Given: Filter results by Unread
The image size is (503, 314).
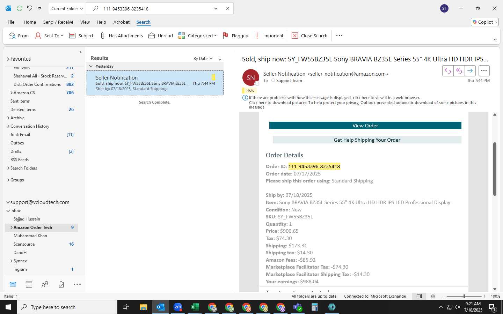Looking at the screenshot, I should 161,36.
